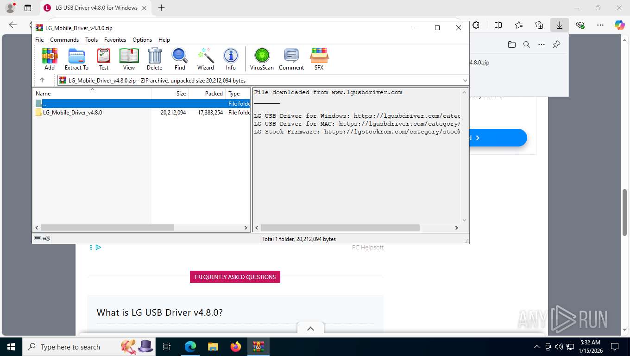
Task: Show archive Info
Action: click(231, 59)
